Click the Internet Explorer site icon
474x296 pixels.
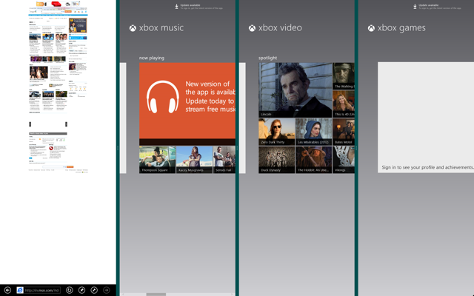pyautogui.click(x=20, y=290)
